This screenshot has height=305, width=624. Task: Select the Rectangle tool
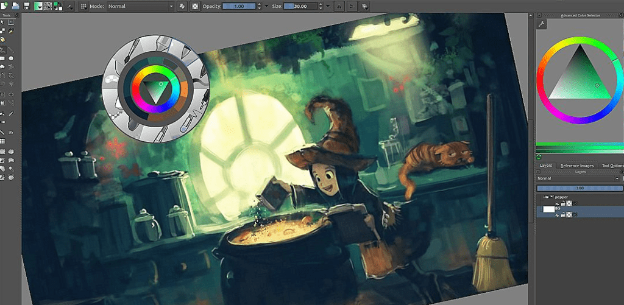point(2,58)
